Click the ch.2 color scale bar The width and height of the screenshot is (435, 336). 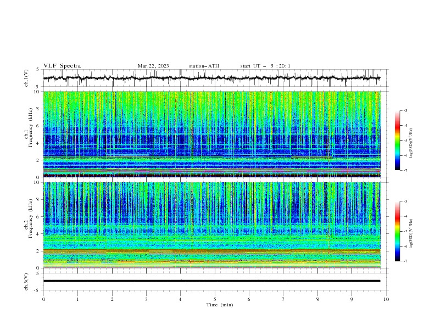(x=397, y=231)
